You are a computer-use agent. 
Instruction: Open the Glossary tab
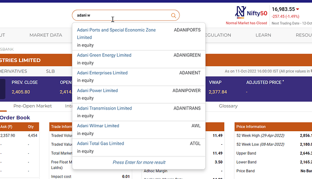pos(228,106)
